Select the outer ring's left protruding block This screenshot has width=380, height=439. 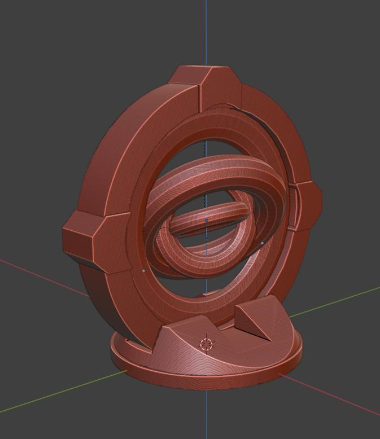click(x=95, y=242)
